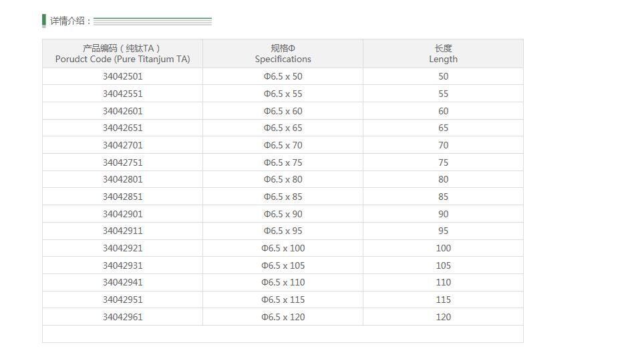Click the Φ6.5 x 75 specification cell
Image resolution: width=634 pixels, height=349 pixels.
(x=283, y=162)
